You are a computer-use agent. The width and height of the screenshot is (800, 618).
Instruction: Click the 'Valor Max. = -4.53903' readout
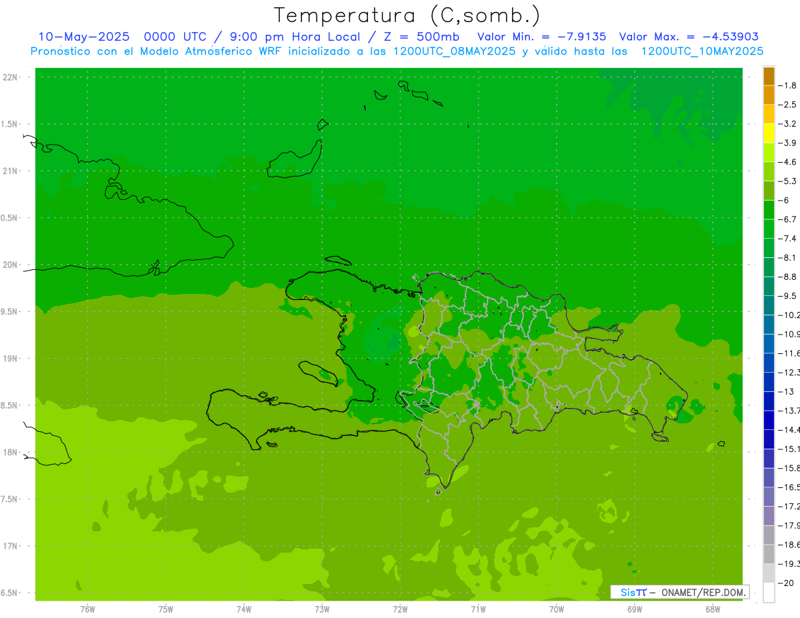[x=689, y=37]
